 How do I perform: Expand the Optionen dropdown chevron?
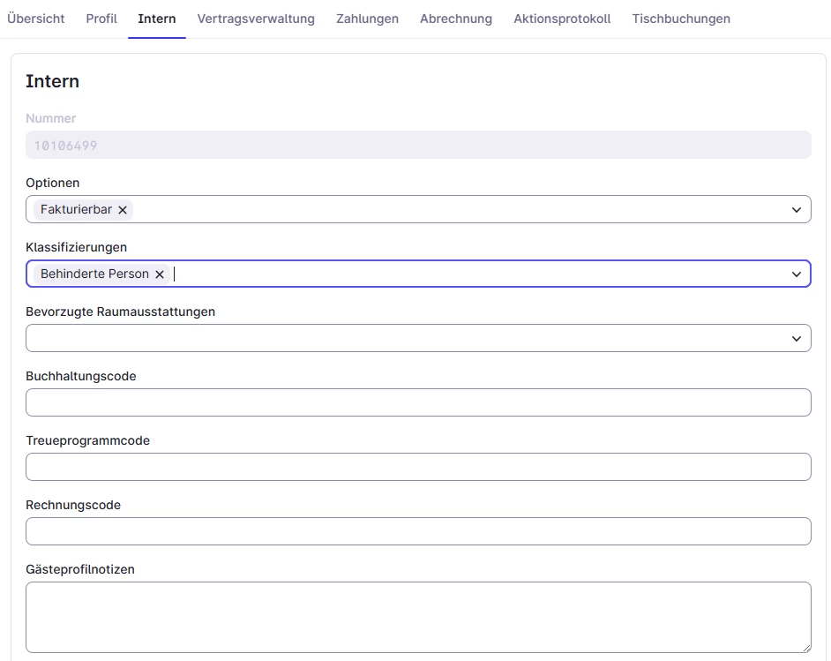[x=796, y=210]
